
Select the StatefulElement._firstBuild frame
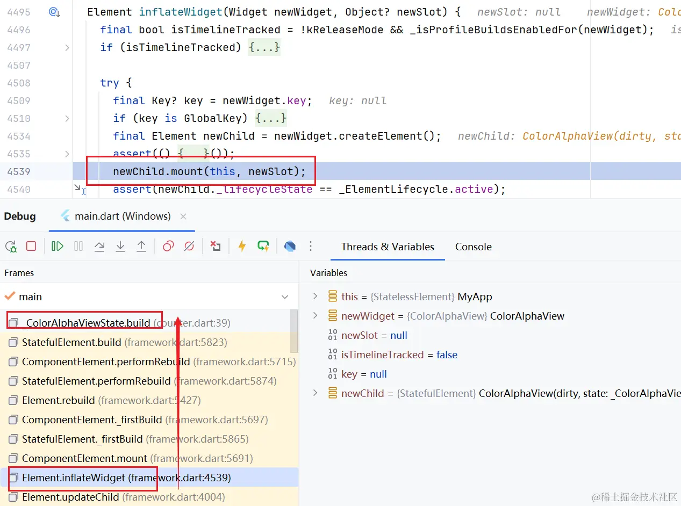point(149,439)
